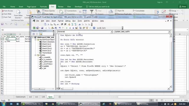Open the update_data_sqlTb procedure dropdown
189x106 pixels.
169,32
